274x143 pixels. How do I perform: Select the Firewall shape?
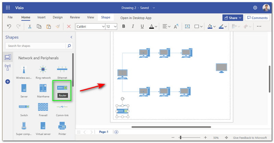tap(43, 107)
